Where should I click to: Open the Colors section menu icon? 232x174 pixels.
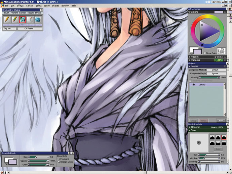coord(225,12)
